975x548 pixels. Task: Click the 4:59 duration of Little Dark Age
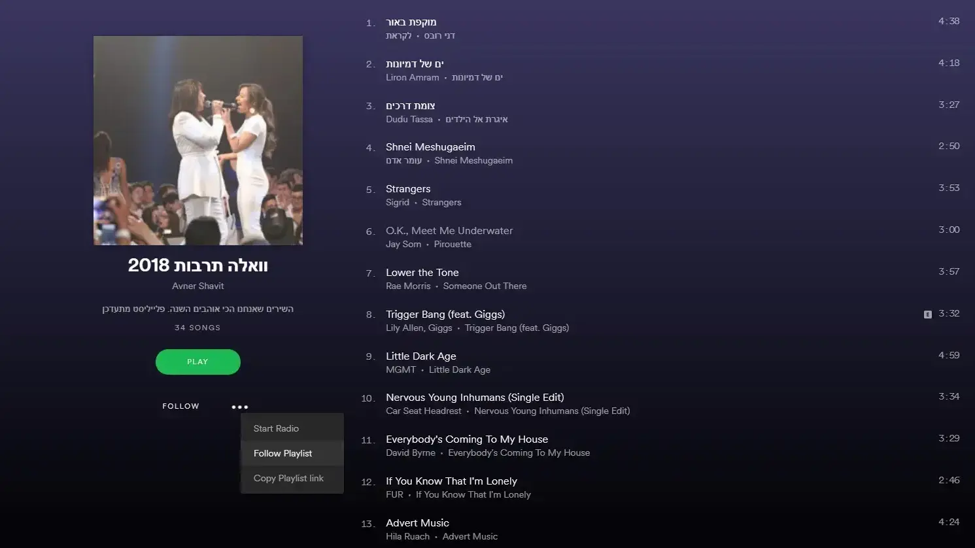pos(949,356)
